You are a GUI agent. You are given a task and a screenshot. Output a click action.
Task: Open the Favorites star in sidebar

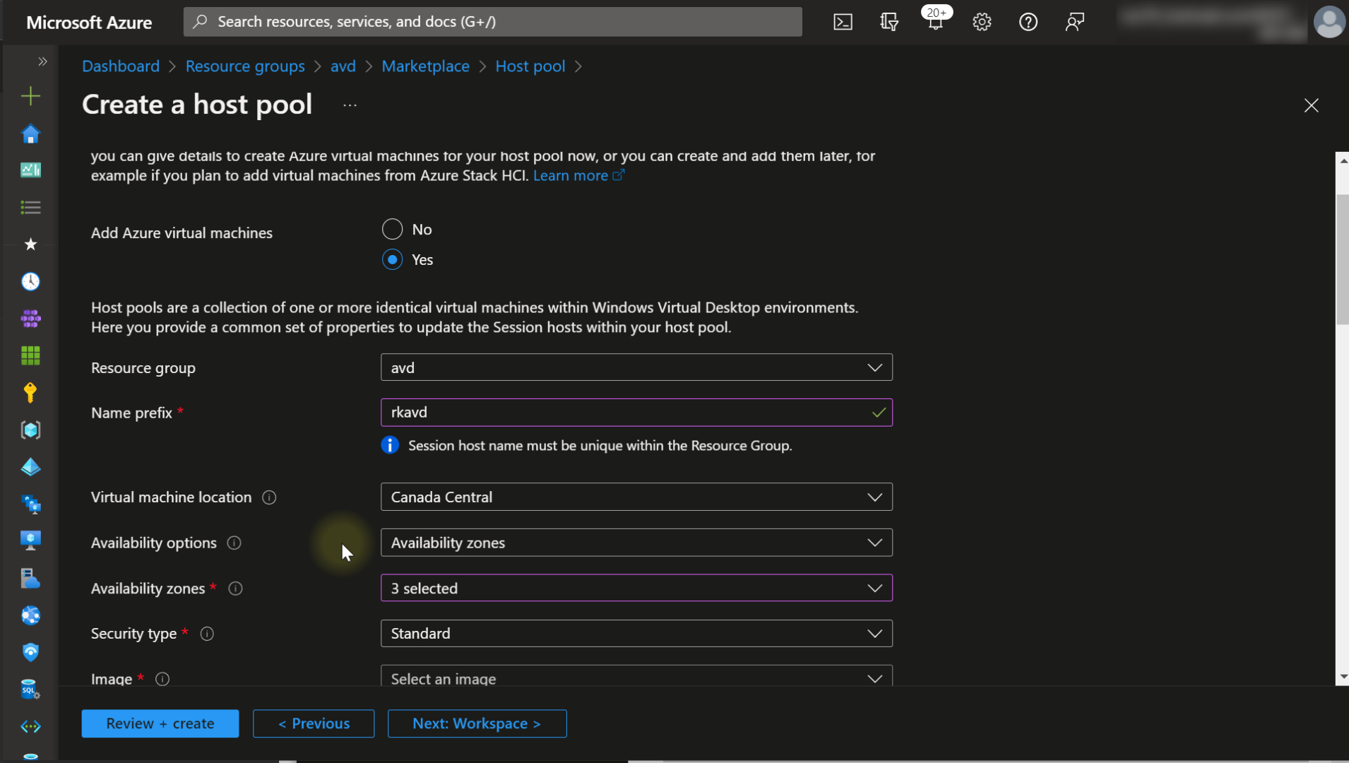point(30,244)
